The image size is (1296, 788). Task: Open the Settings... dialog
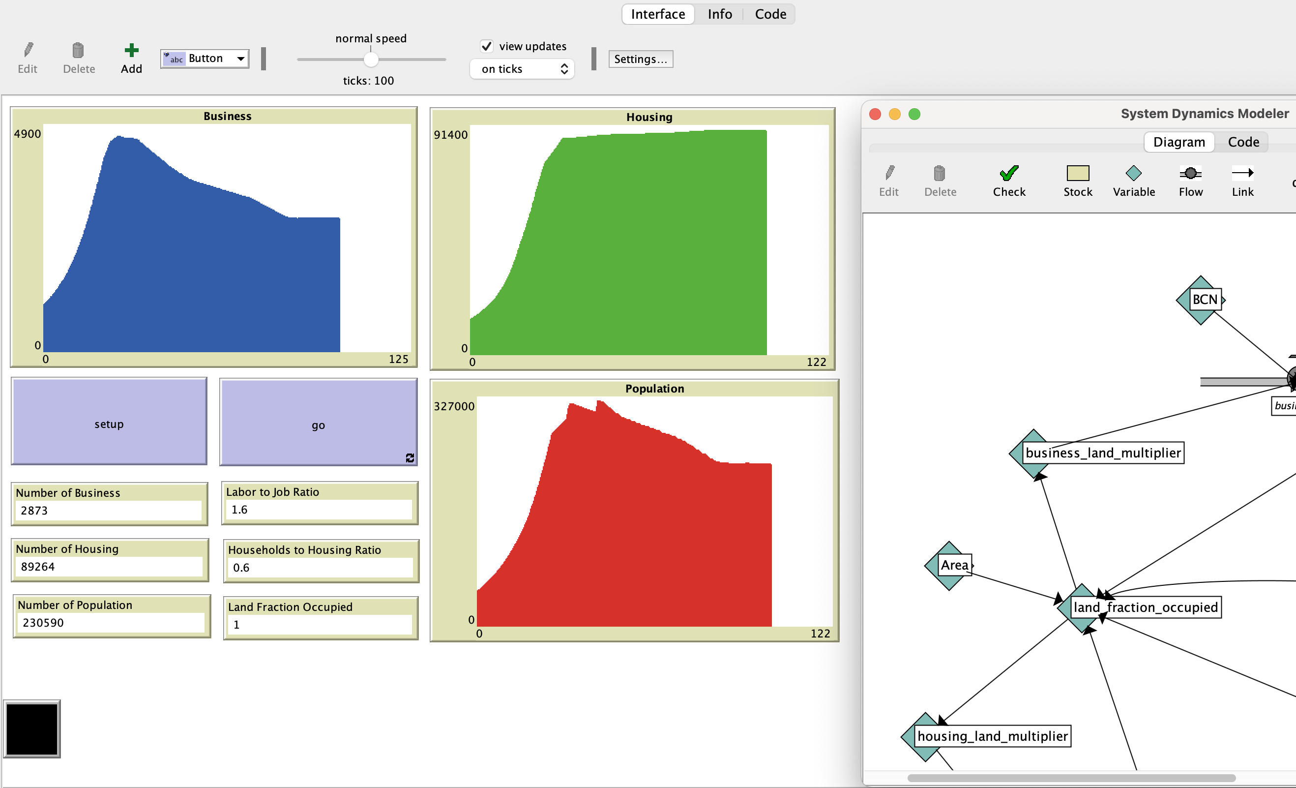pyautogui.click(x=641, y=59)
